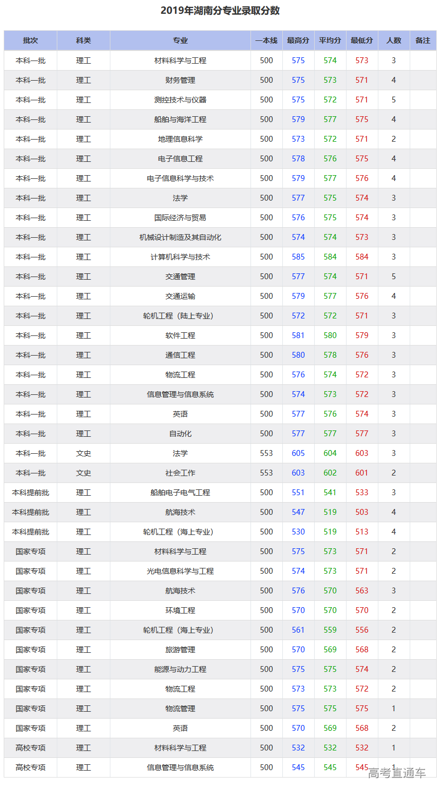Click the 科类 column header

point(83,40)
